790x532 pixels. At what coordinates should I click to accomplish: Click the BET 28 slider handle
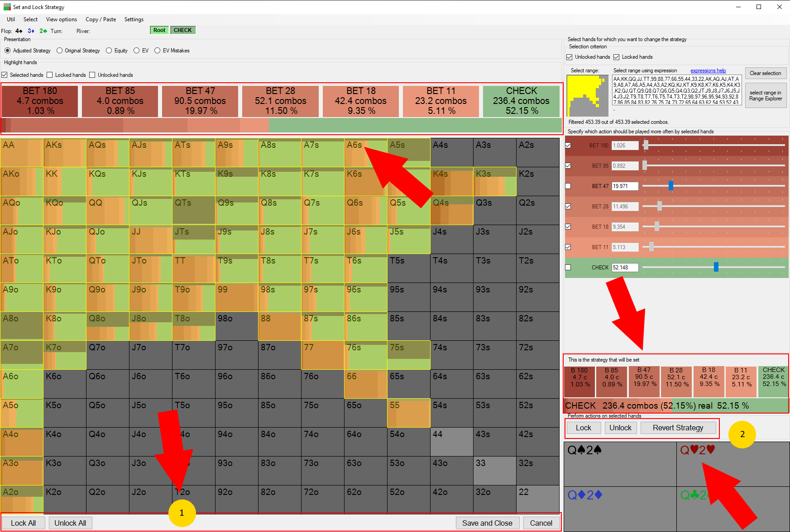coord(660,206)
